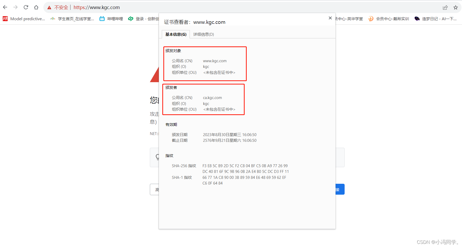Click SHA-1 fingerprint line starting 66 77
Image resolution: width=462 pixels, height=247 pixels.
pos(244,178)
